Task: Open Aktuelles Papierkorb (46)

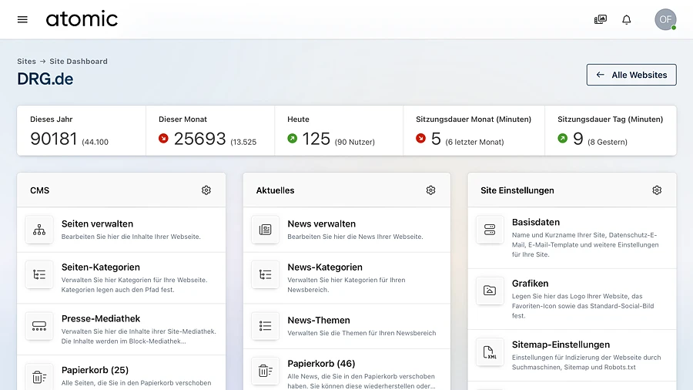Action: click(321, 364)
